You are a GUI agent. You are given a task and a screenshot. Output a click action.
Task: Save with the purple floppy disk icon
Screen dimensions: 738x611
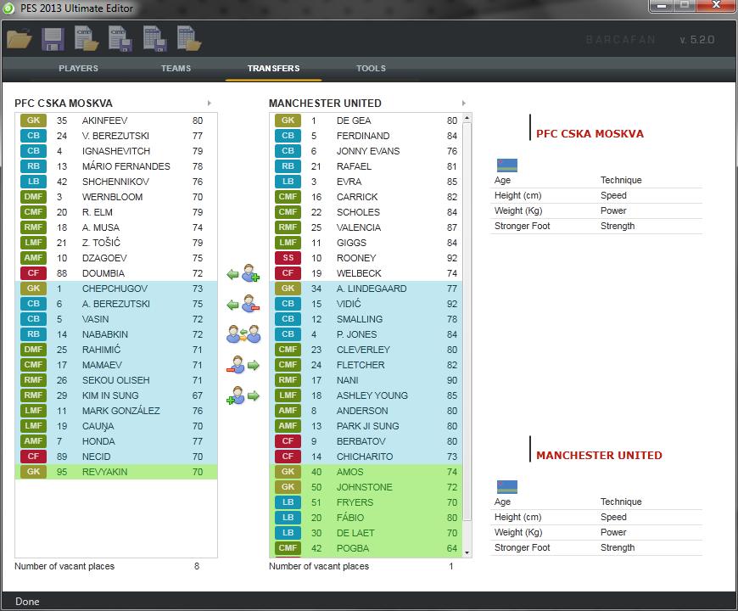53,39
